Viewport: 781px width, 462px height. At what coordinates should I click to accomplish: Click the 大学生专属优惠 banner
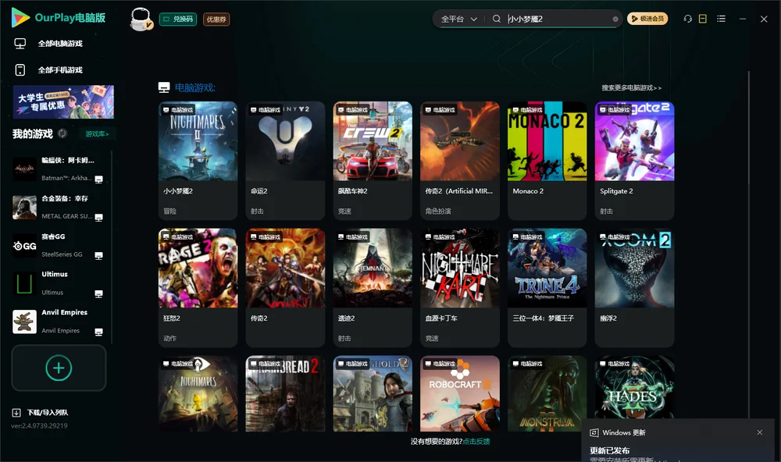(x=64, y=101)
